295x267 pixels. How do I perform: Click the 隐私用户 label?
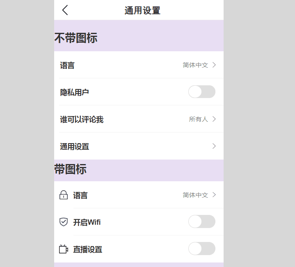[x=75, y=92]
